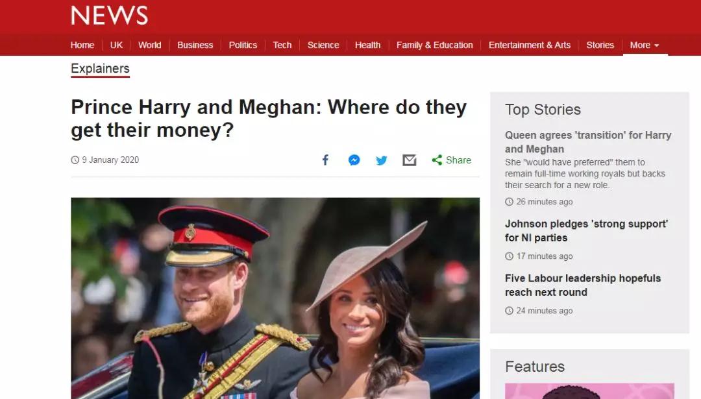Viewport: 701px width, 399px height.
Task: Open Entertainment & Arts section
Action: point(530,45)
